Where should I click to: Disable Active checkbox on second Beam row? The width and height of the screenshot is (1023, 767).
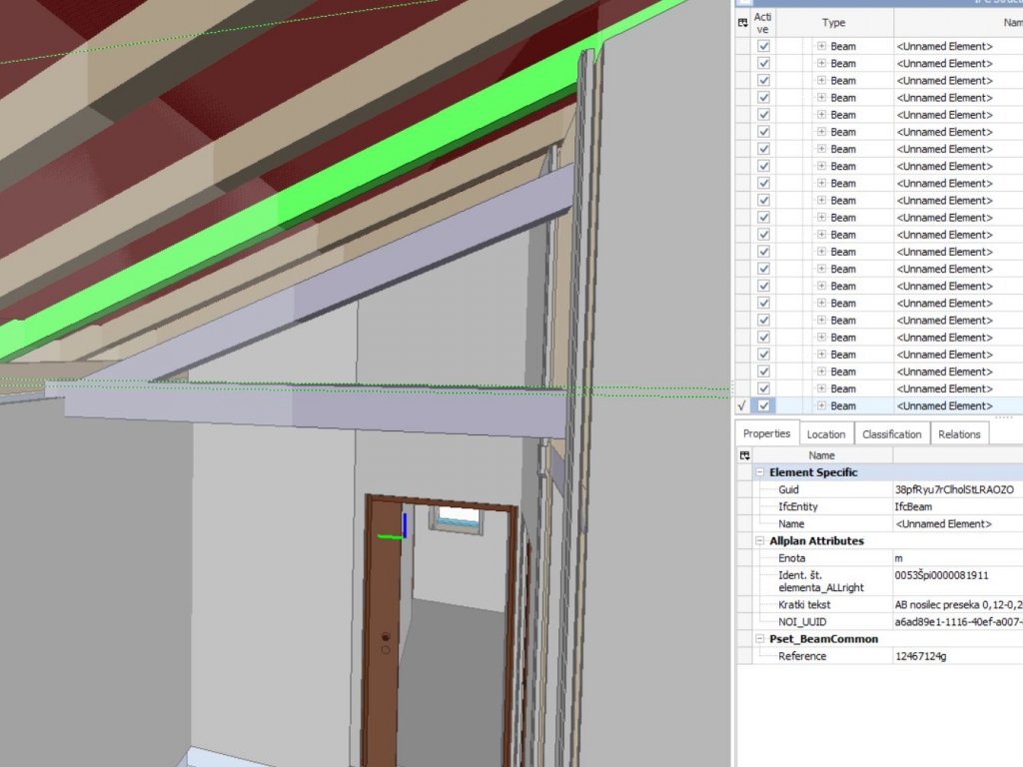pyautogui.click(x=764, y=63)
